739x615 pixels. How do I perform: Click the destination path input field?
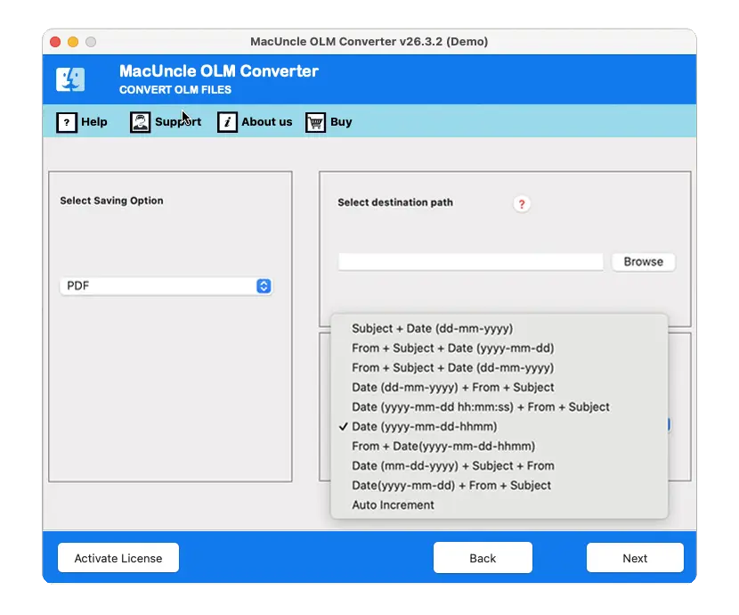[470, 262]
